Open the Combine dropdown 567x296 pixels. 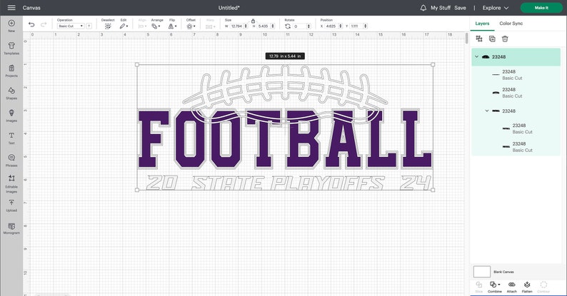pos(494,287)
